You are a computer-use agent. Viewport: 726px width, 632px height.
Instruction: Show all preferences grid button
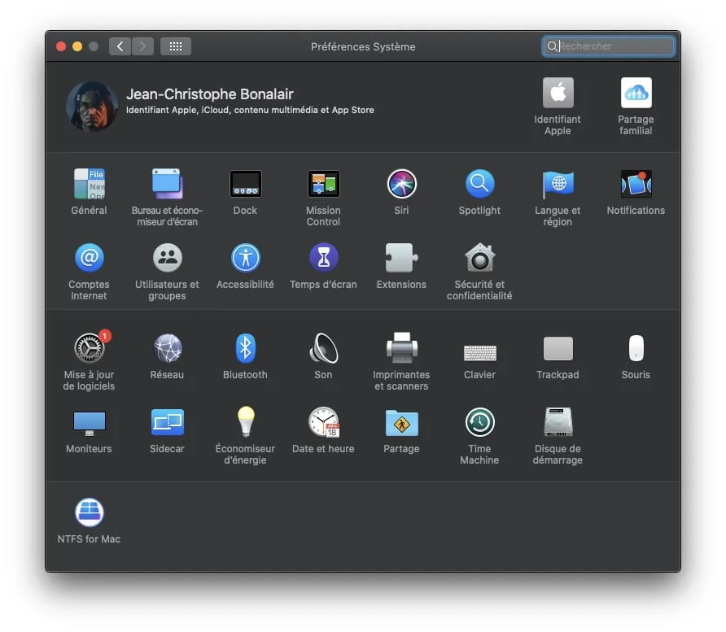(176, 46)
